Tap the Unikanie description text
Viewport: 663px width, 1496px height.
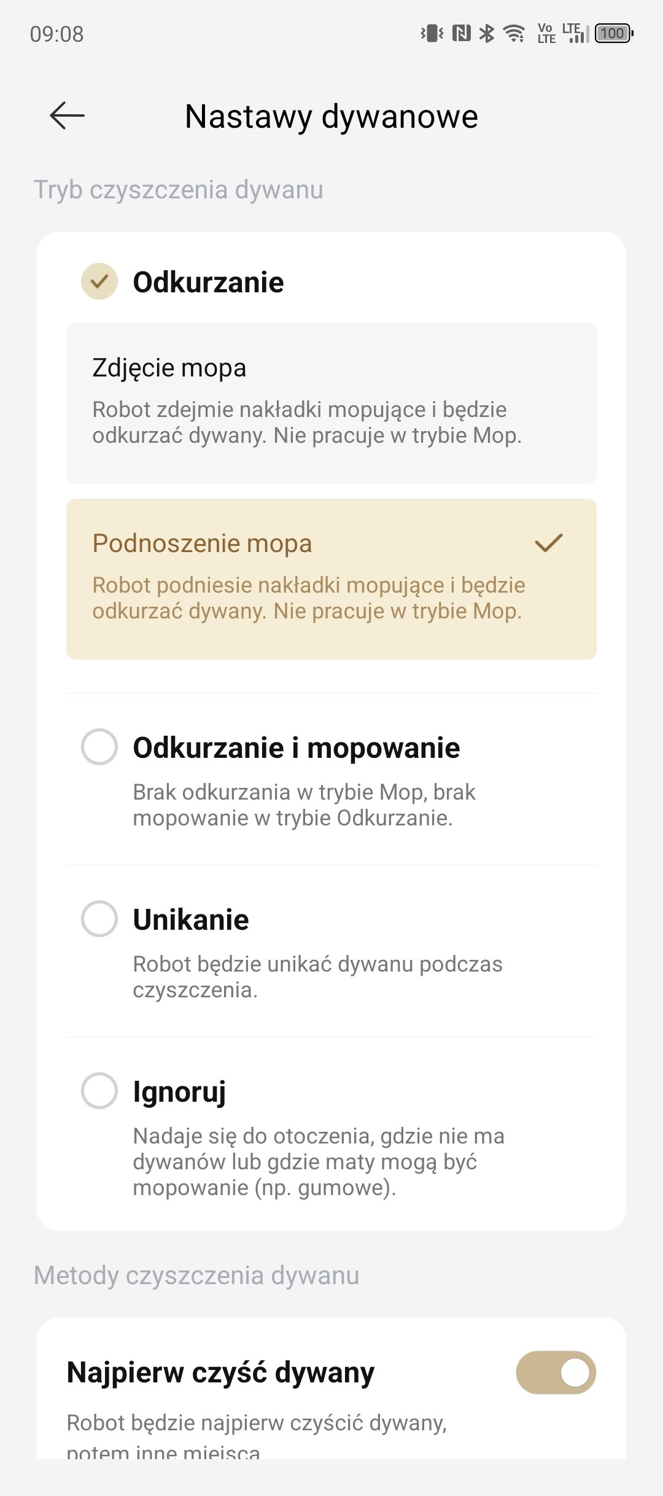click(x=317, y=977)
